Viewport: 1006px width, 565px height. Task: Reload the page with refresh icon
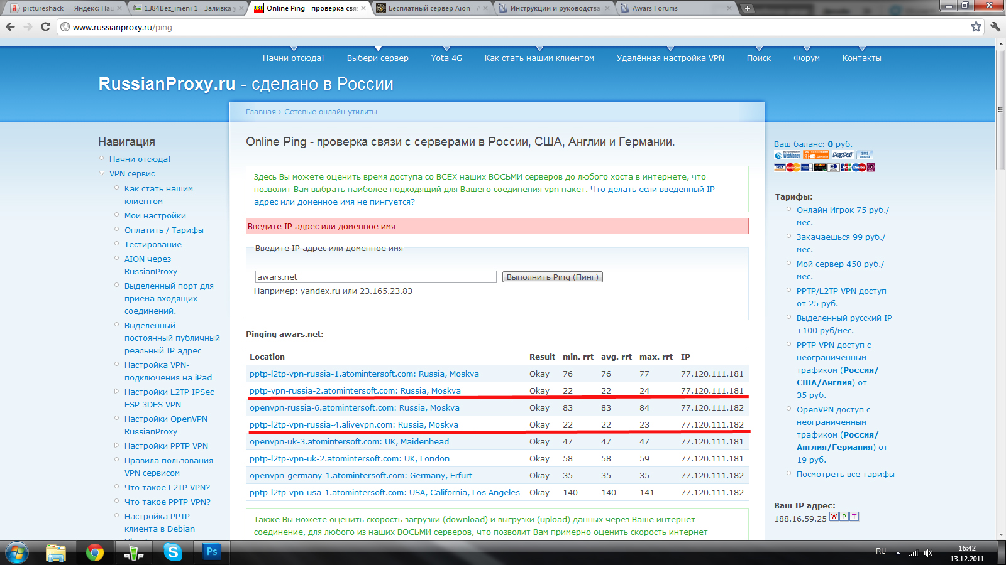coord(45,26)
